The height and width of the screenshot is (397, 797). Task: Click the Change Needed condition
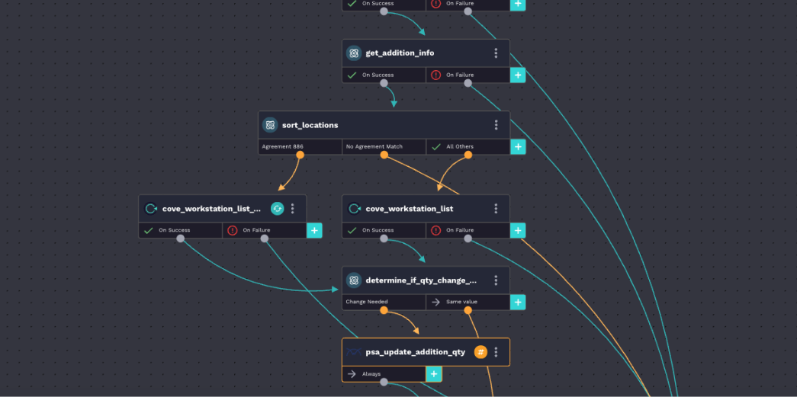384,302
